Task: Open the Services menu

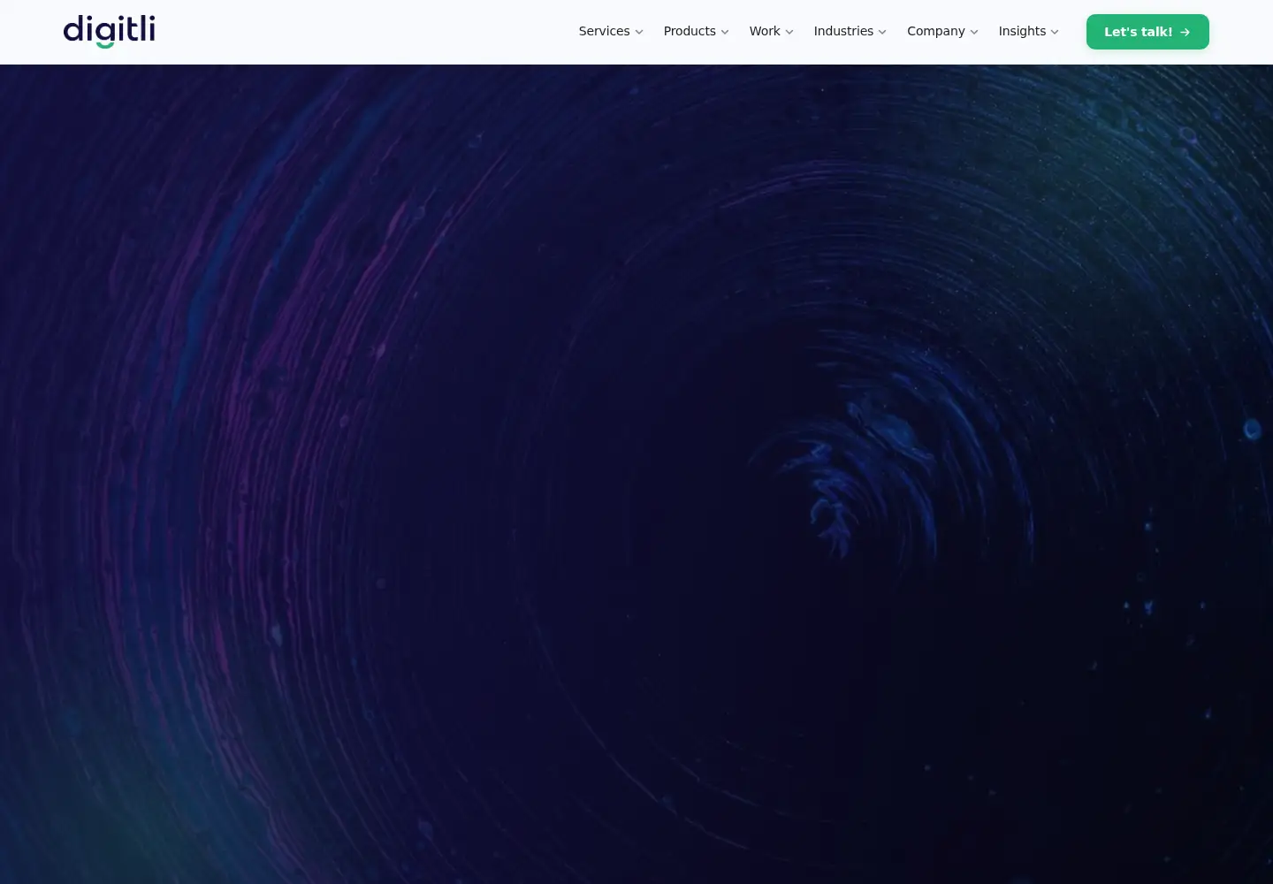Action: point(611,31)
